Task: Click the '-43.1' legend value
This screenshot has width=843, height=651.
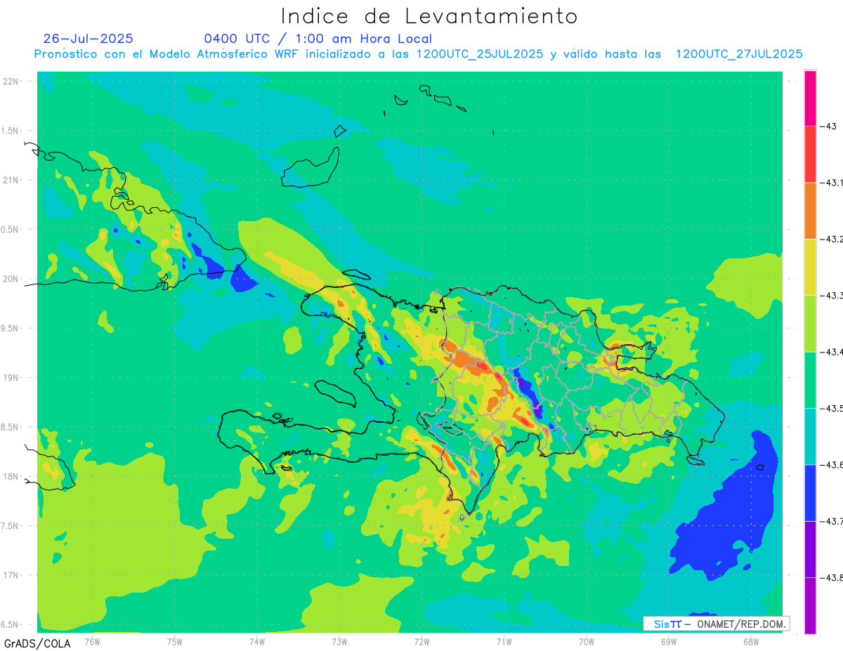Action: pyautogui.click(x=832, y=183)
